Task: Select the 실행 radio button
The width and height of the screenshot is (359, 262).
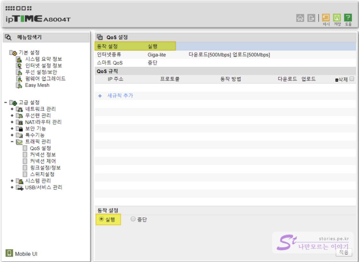Action: coord(101,219)
